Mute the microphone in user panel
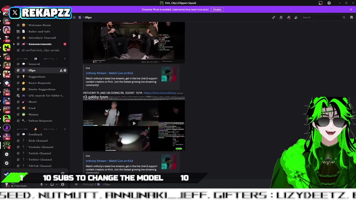The image size is (356, 200). click(41, 184)
